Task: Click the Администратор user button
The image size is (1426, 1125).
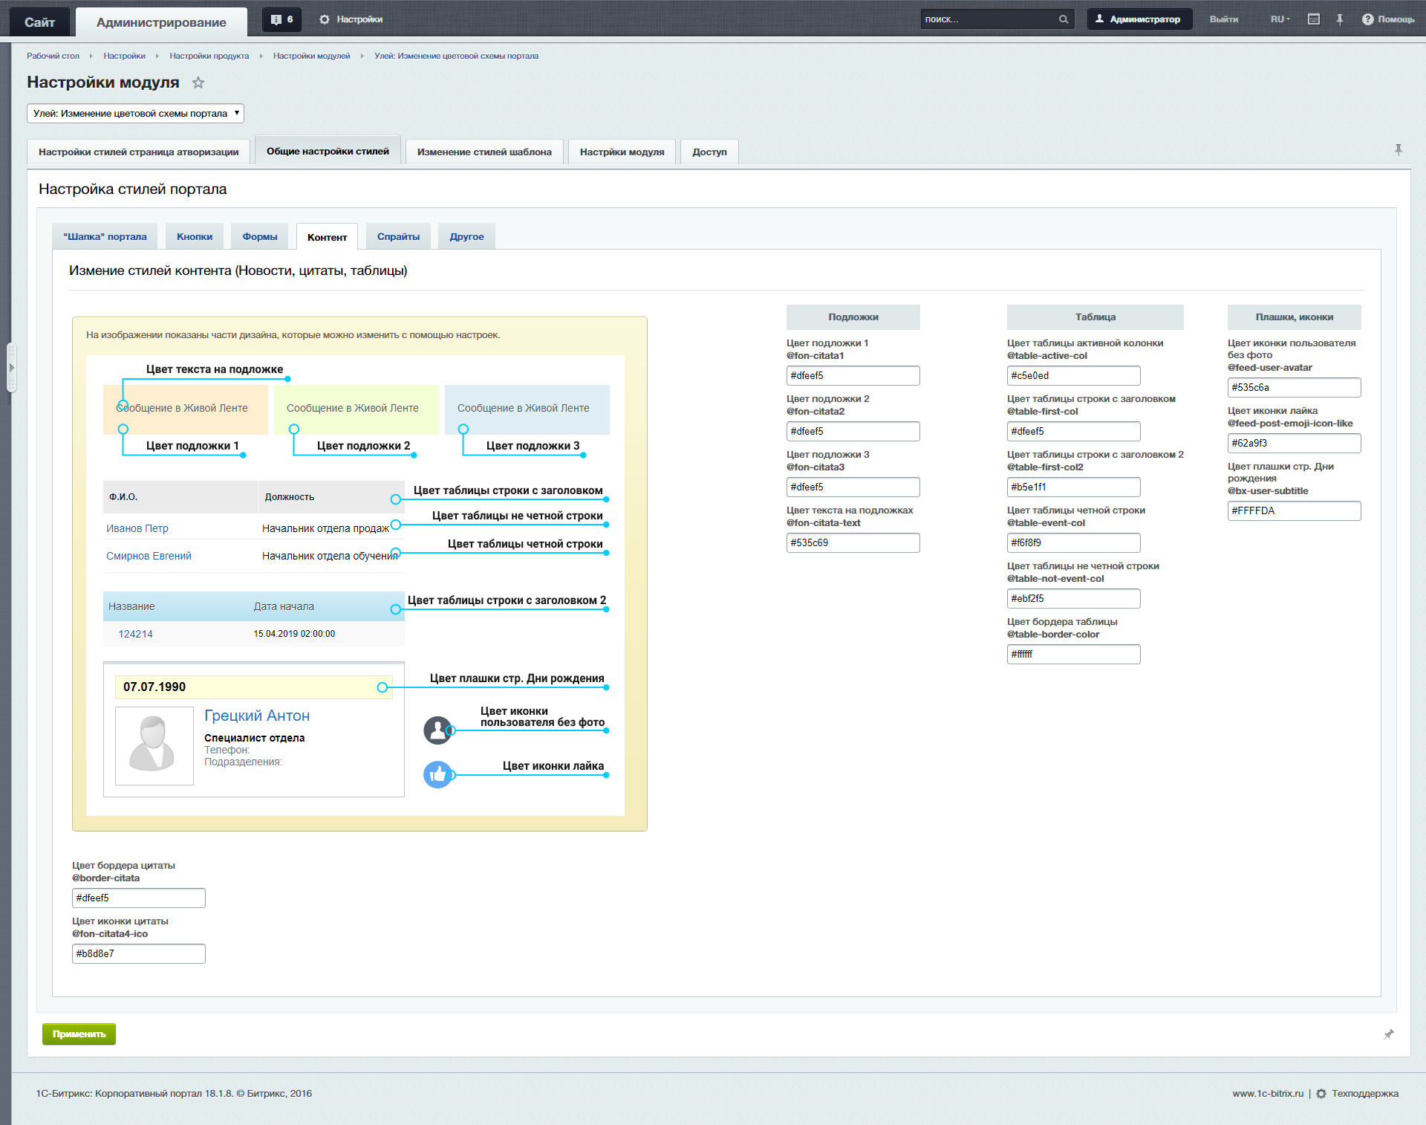Action: click(1139, 19)
